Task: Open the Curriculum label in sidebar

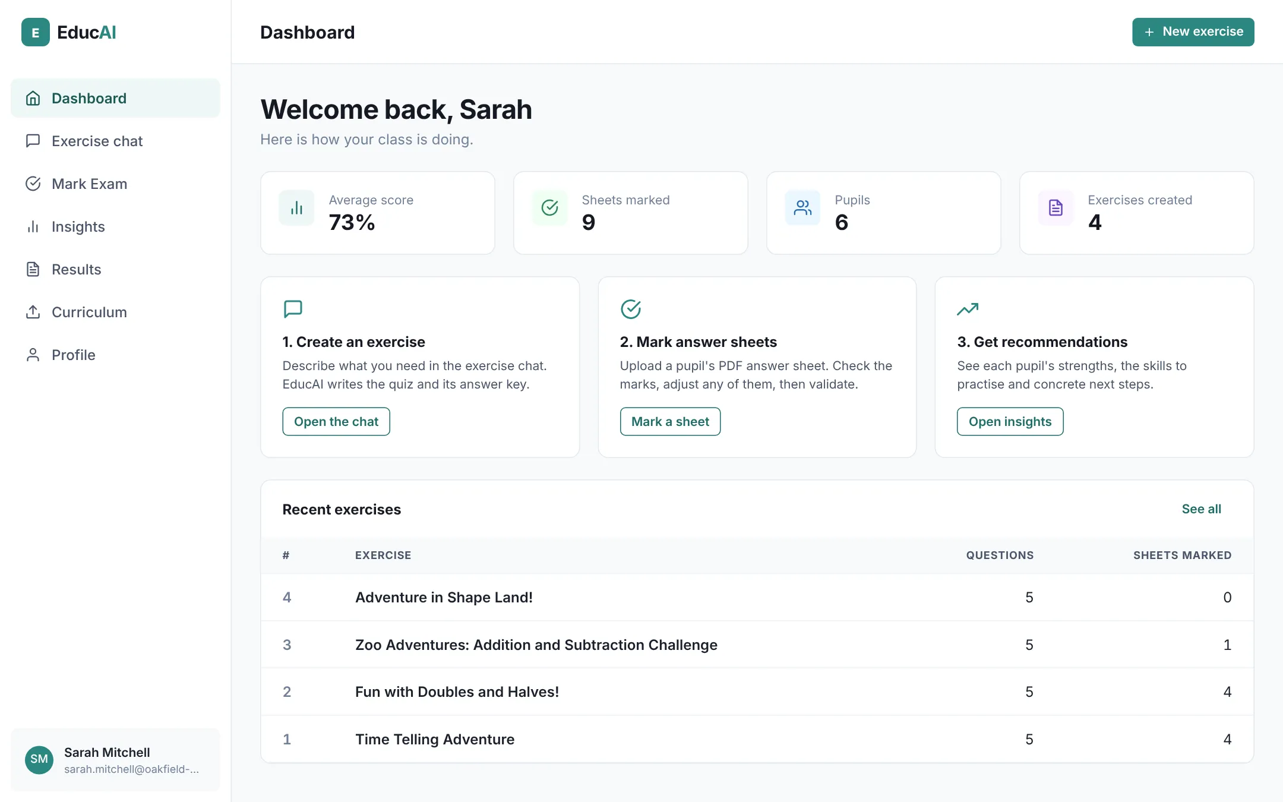Action: [x=89, y=312]
